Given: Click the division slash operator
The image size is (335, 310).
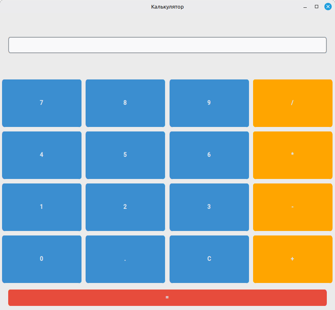Looking at the screenshot, I should click(x=293, y=103).
